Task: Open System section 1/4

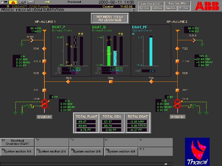Action: [x=17, y=152]
